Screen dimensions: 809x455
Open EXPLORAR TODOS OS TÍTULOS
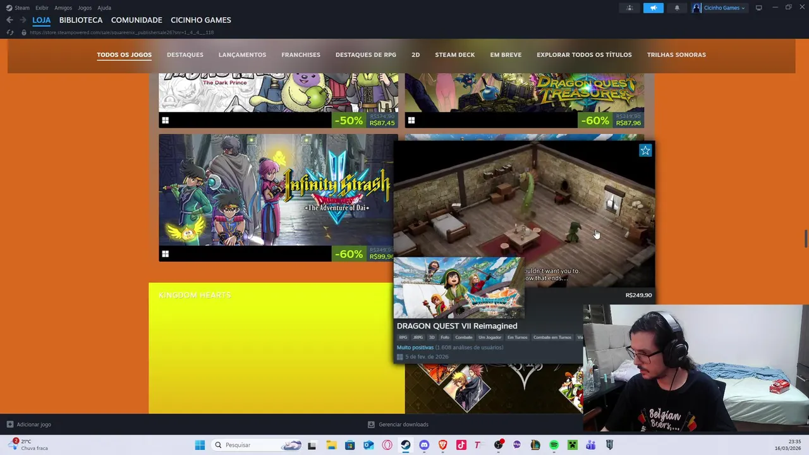pos(584,55)
